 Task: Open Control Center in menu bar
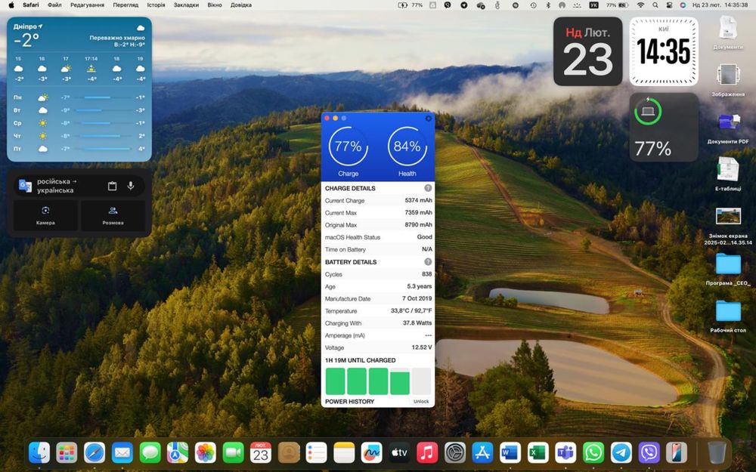[x=669, y=5]
